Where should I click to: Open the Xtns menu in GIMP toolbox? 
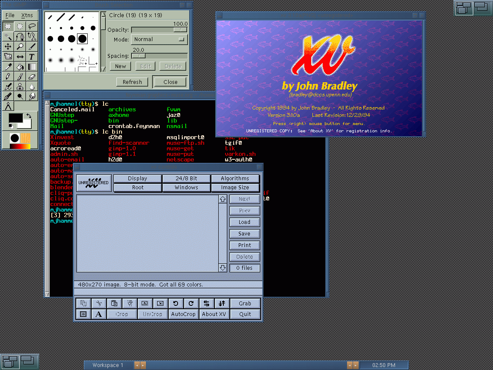27,15
